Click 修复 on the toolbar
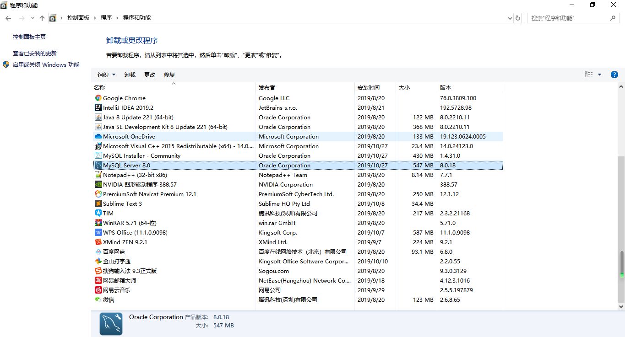The height and width of the screenshot is (337, 625). click(x=169, y=75)
